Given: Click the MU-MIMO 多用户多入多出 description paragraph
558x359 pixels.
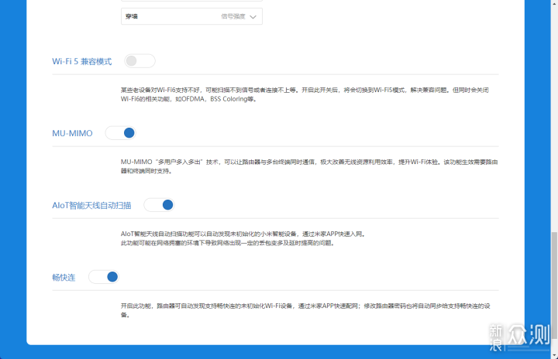Looking at the screenshot, I should click(309, 166).
